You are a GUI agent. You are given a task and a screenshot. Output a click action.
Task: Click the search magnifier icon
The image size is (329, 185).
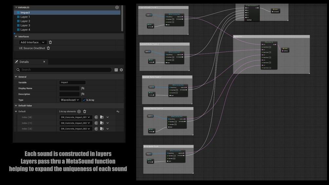point(18,70)
